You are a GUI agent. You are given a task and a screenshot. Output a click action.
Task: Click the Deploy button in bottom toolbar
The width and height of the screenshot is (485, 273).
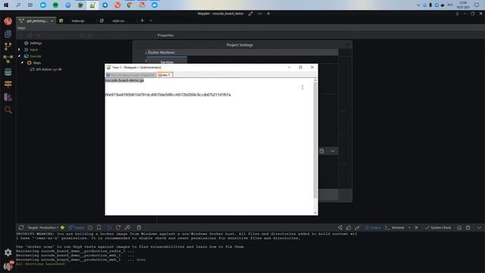coord(76,227)
